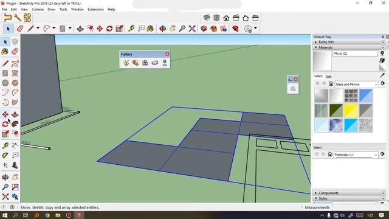Activate the Zoom Window tool
This screenshot has height=219, width=389.
pyautogui.click(x=15, y=187)
